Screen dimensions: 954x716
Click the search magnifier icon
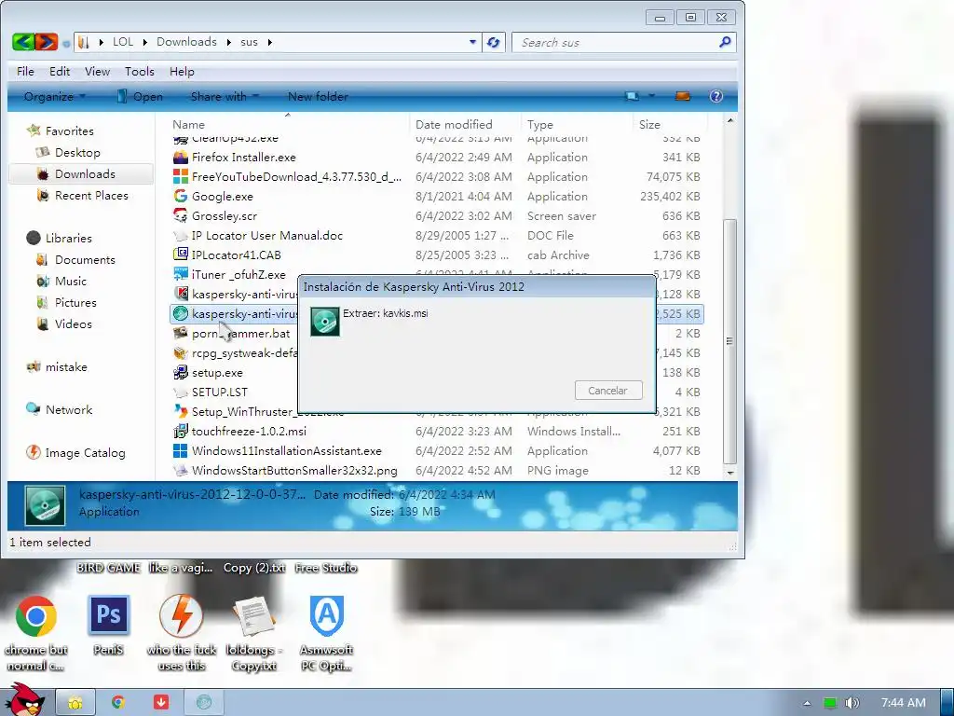coord(725,42)
